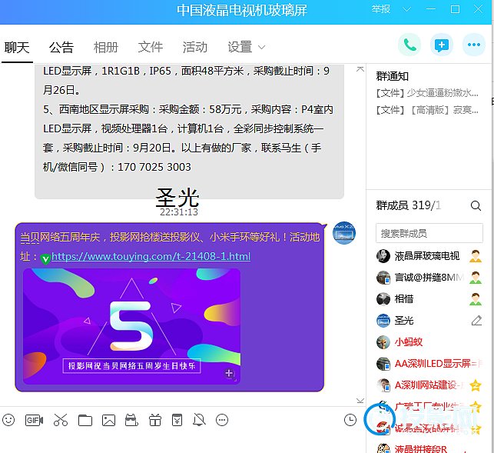Open the 少女逼逼粉嫩水 file notice
Screen dimensions: 494x453
(x=427, y=93)
